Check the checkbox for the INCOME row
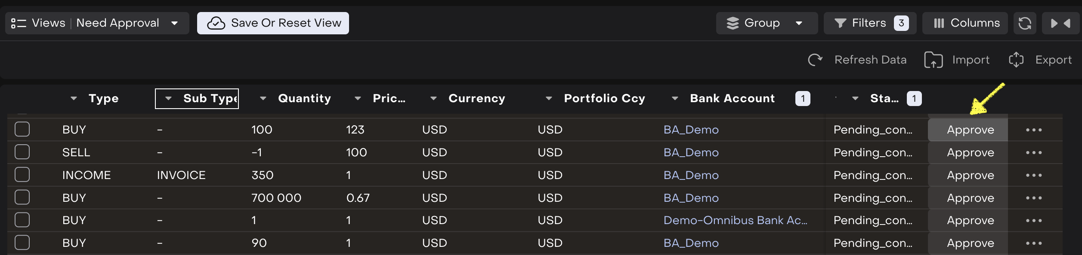Screen dimensions: 1082x255 click(x=22, y=175)
